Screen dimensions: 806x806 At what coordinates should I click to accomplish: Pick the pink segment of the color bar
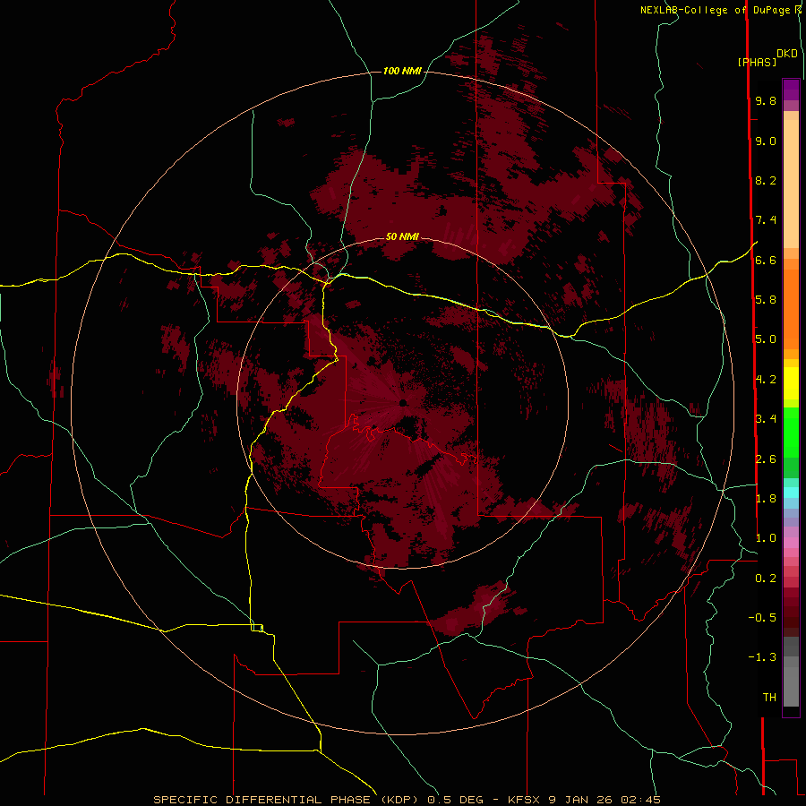(791, 543)
